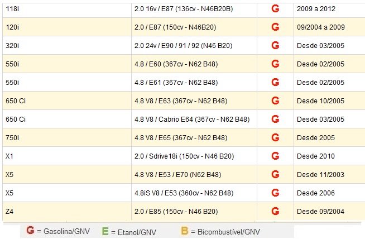Click the G fuel icon in the X1 row
This screenshot has width=365, height=239.
(275, 156)
